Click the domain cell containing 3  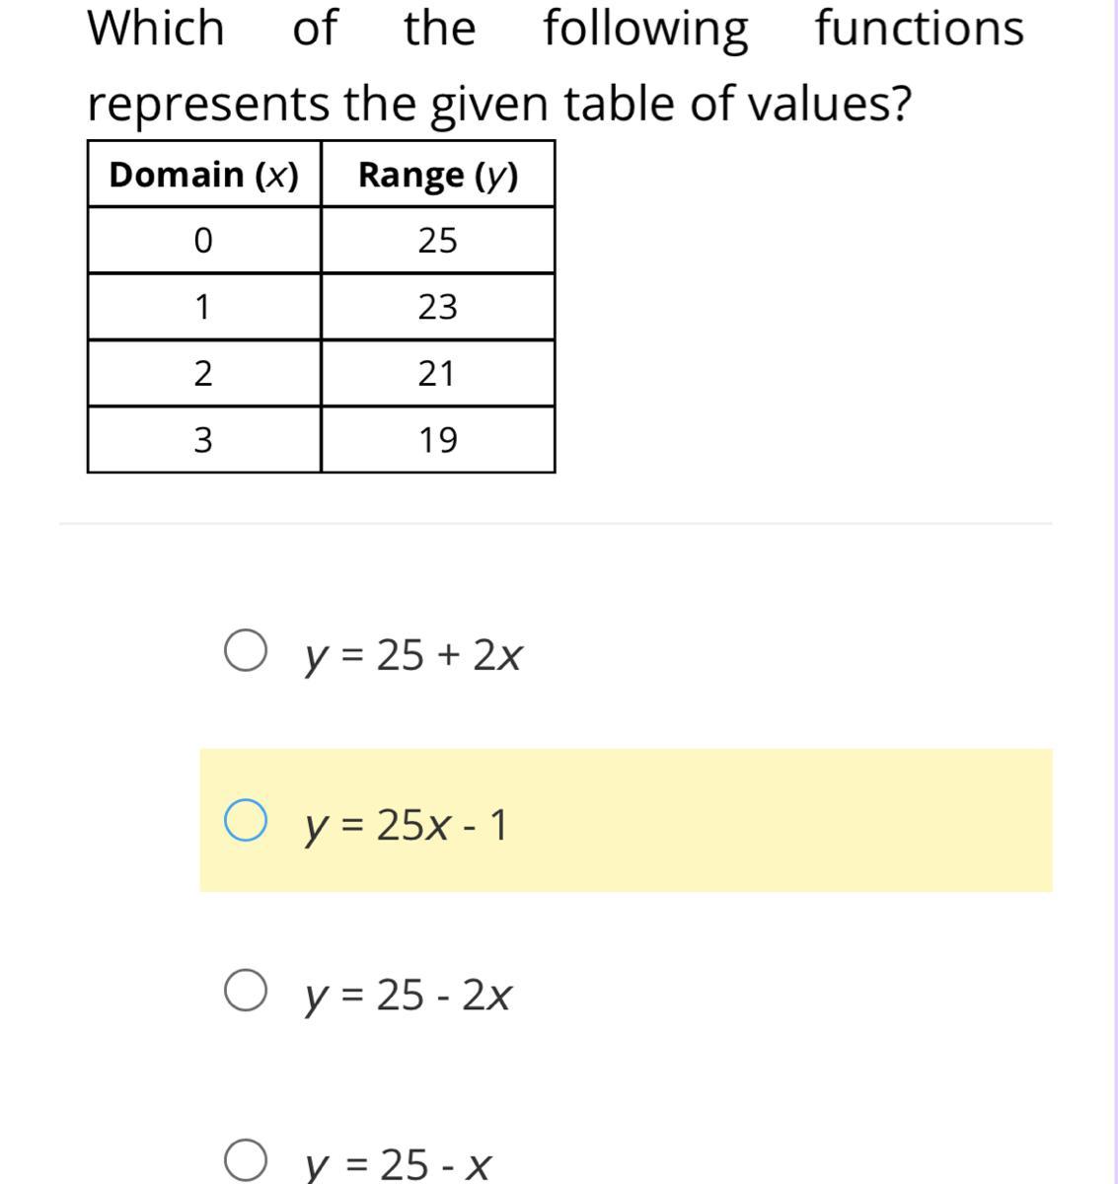[x=204, y=440]
